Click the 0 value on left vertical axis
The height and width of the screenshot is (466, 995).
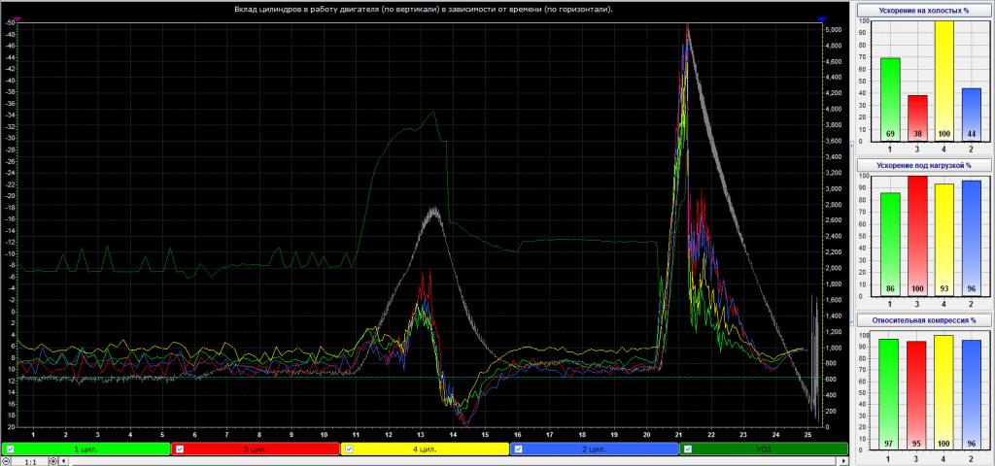(x=12, y=312)
